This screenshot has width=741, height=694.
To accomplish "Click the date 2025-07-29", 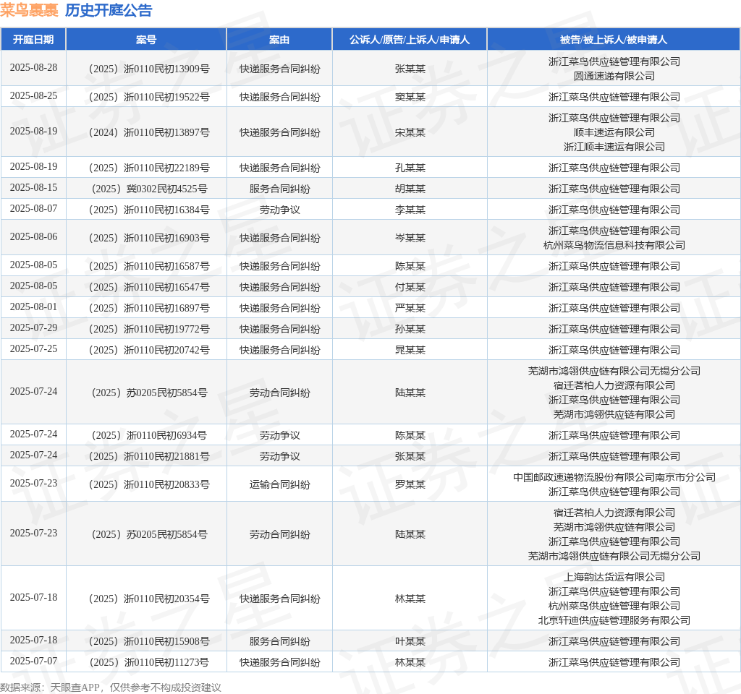I will click(x=33, y=327).
